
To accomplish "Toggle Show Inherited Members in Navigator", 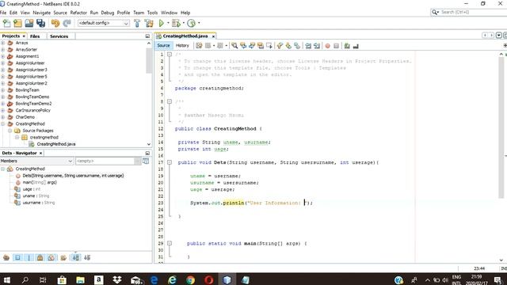I will tap(6, 257).
